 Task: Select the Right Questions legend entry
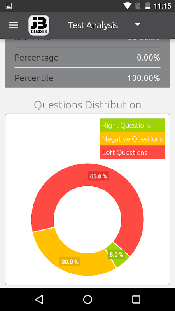point(133,125)
